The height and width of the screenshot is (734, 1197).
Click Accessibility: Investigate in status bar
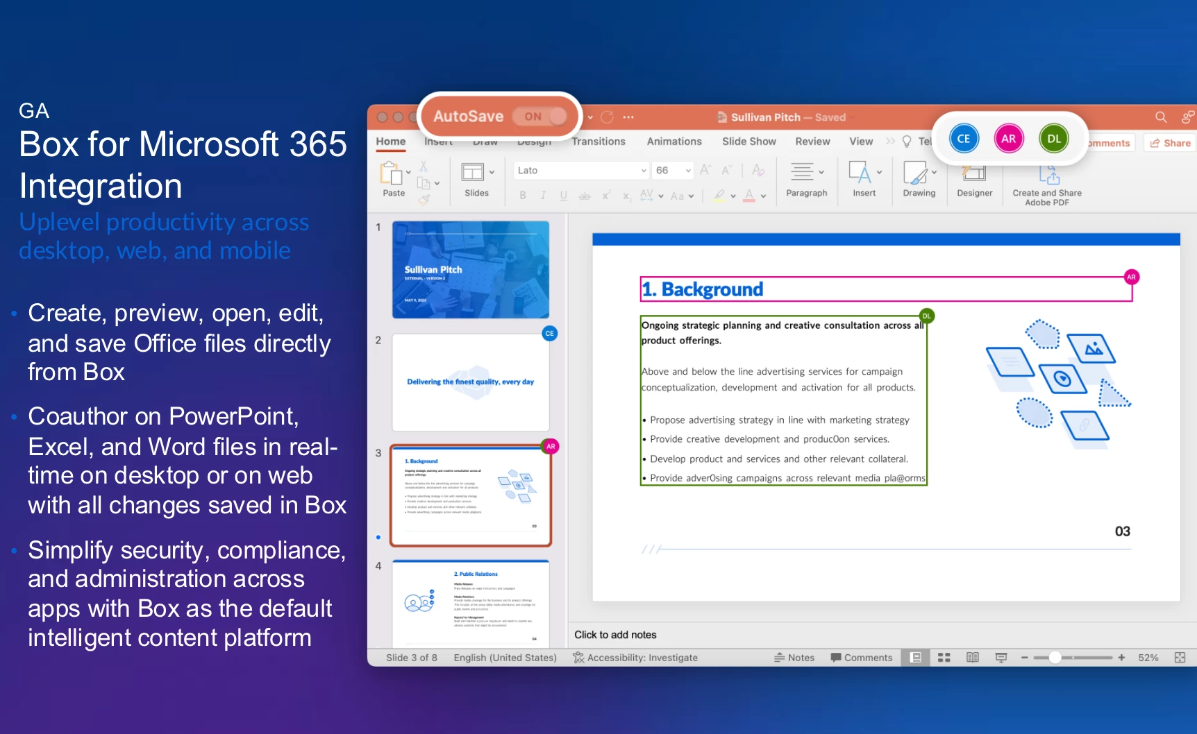point(635,658)
